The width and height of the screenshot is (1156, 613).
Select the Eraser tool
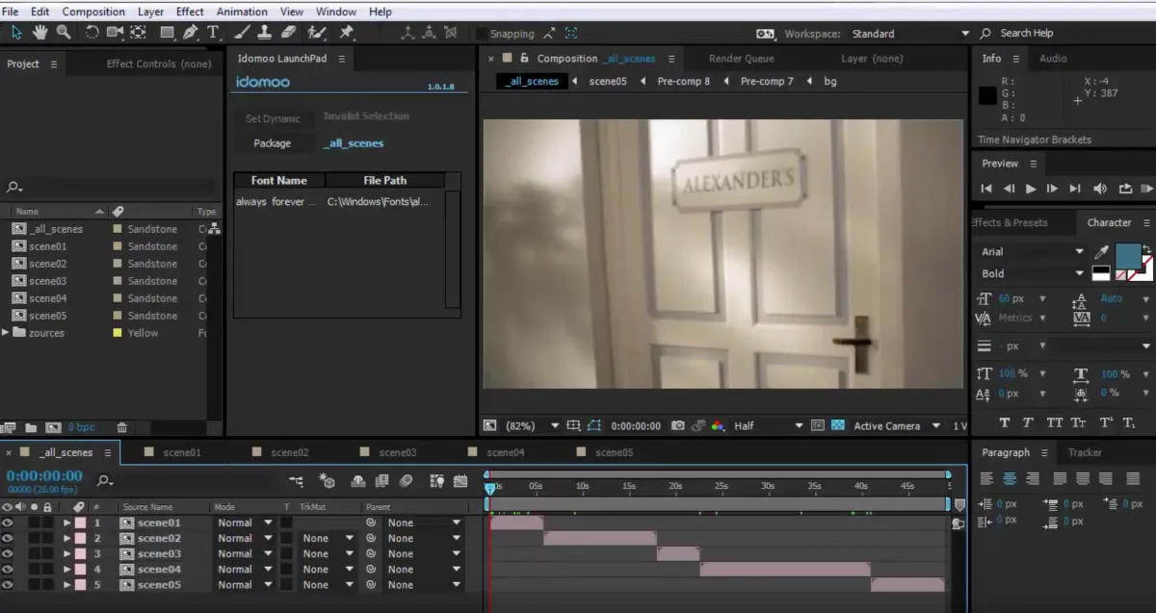pos(289,33)
